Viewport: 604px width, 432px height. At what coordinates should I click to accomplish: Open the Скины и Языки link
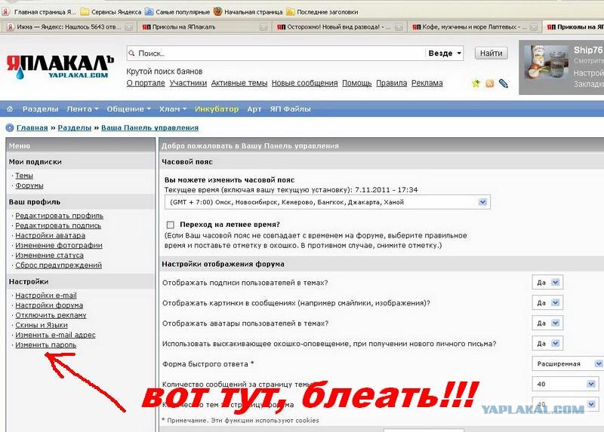point(42,325)
